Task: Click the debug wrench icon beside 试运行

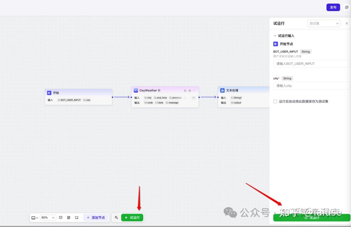Action: pyautogui.click(x=116, y=217)
